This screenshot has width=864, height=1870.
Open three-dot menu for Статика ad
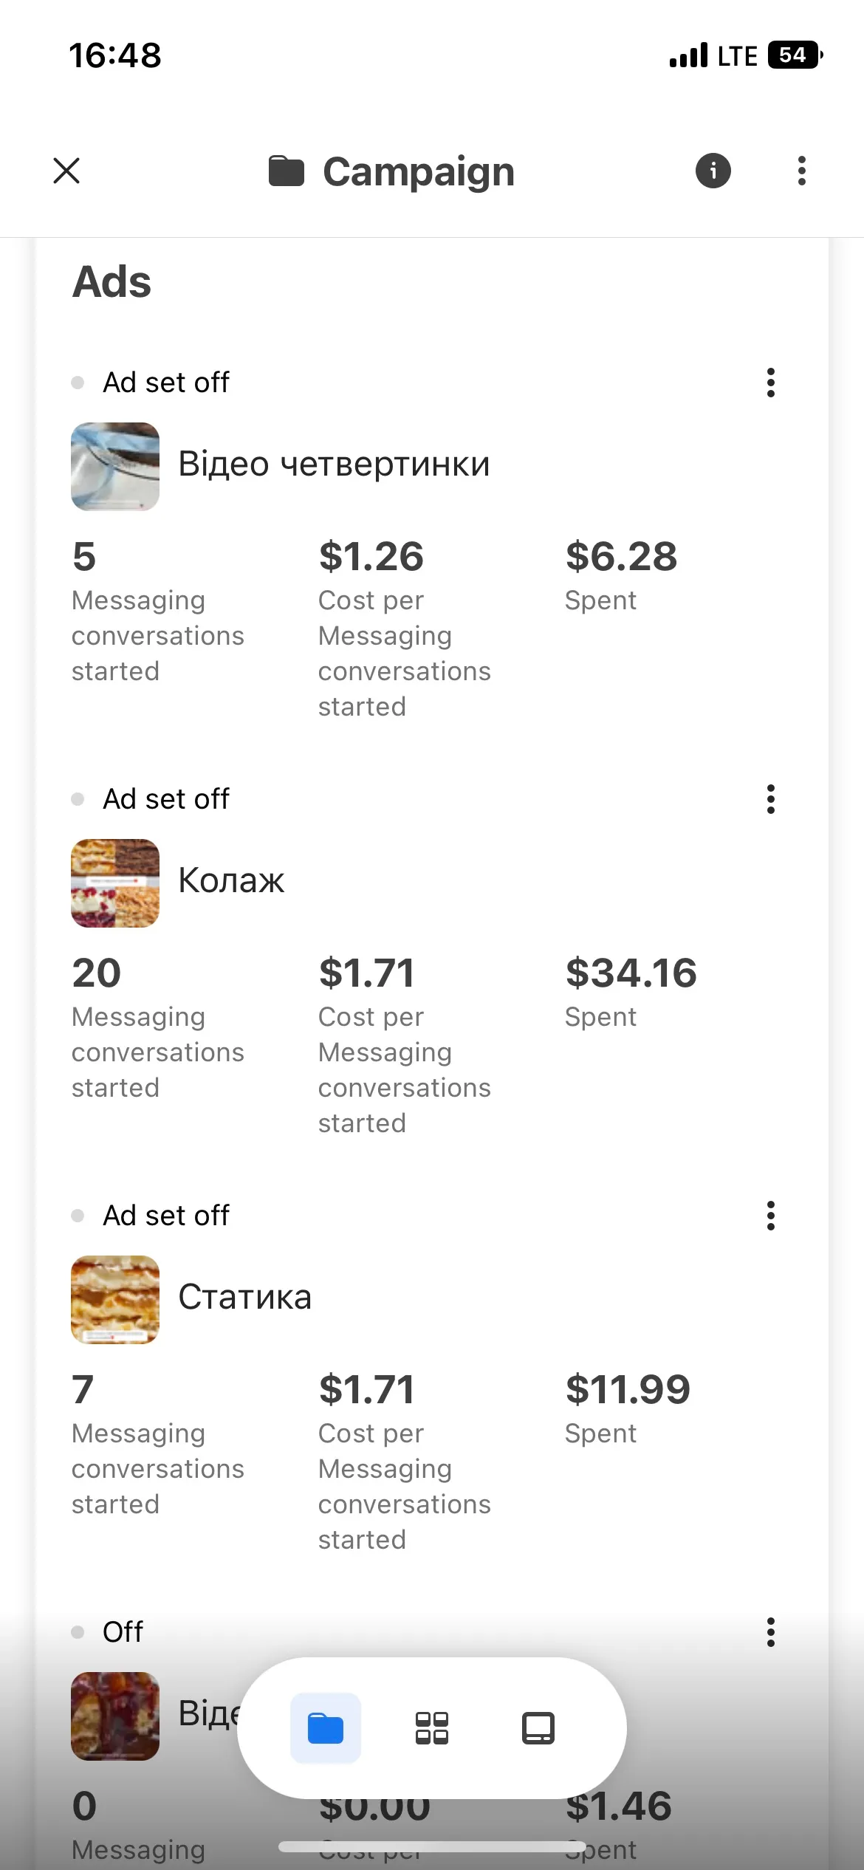pyautogui.click(x=771, y=1216)
